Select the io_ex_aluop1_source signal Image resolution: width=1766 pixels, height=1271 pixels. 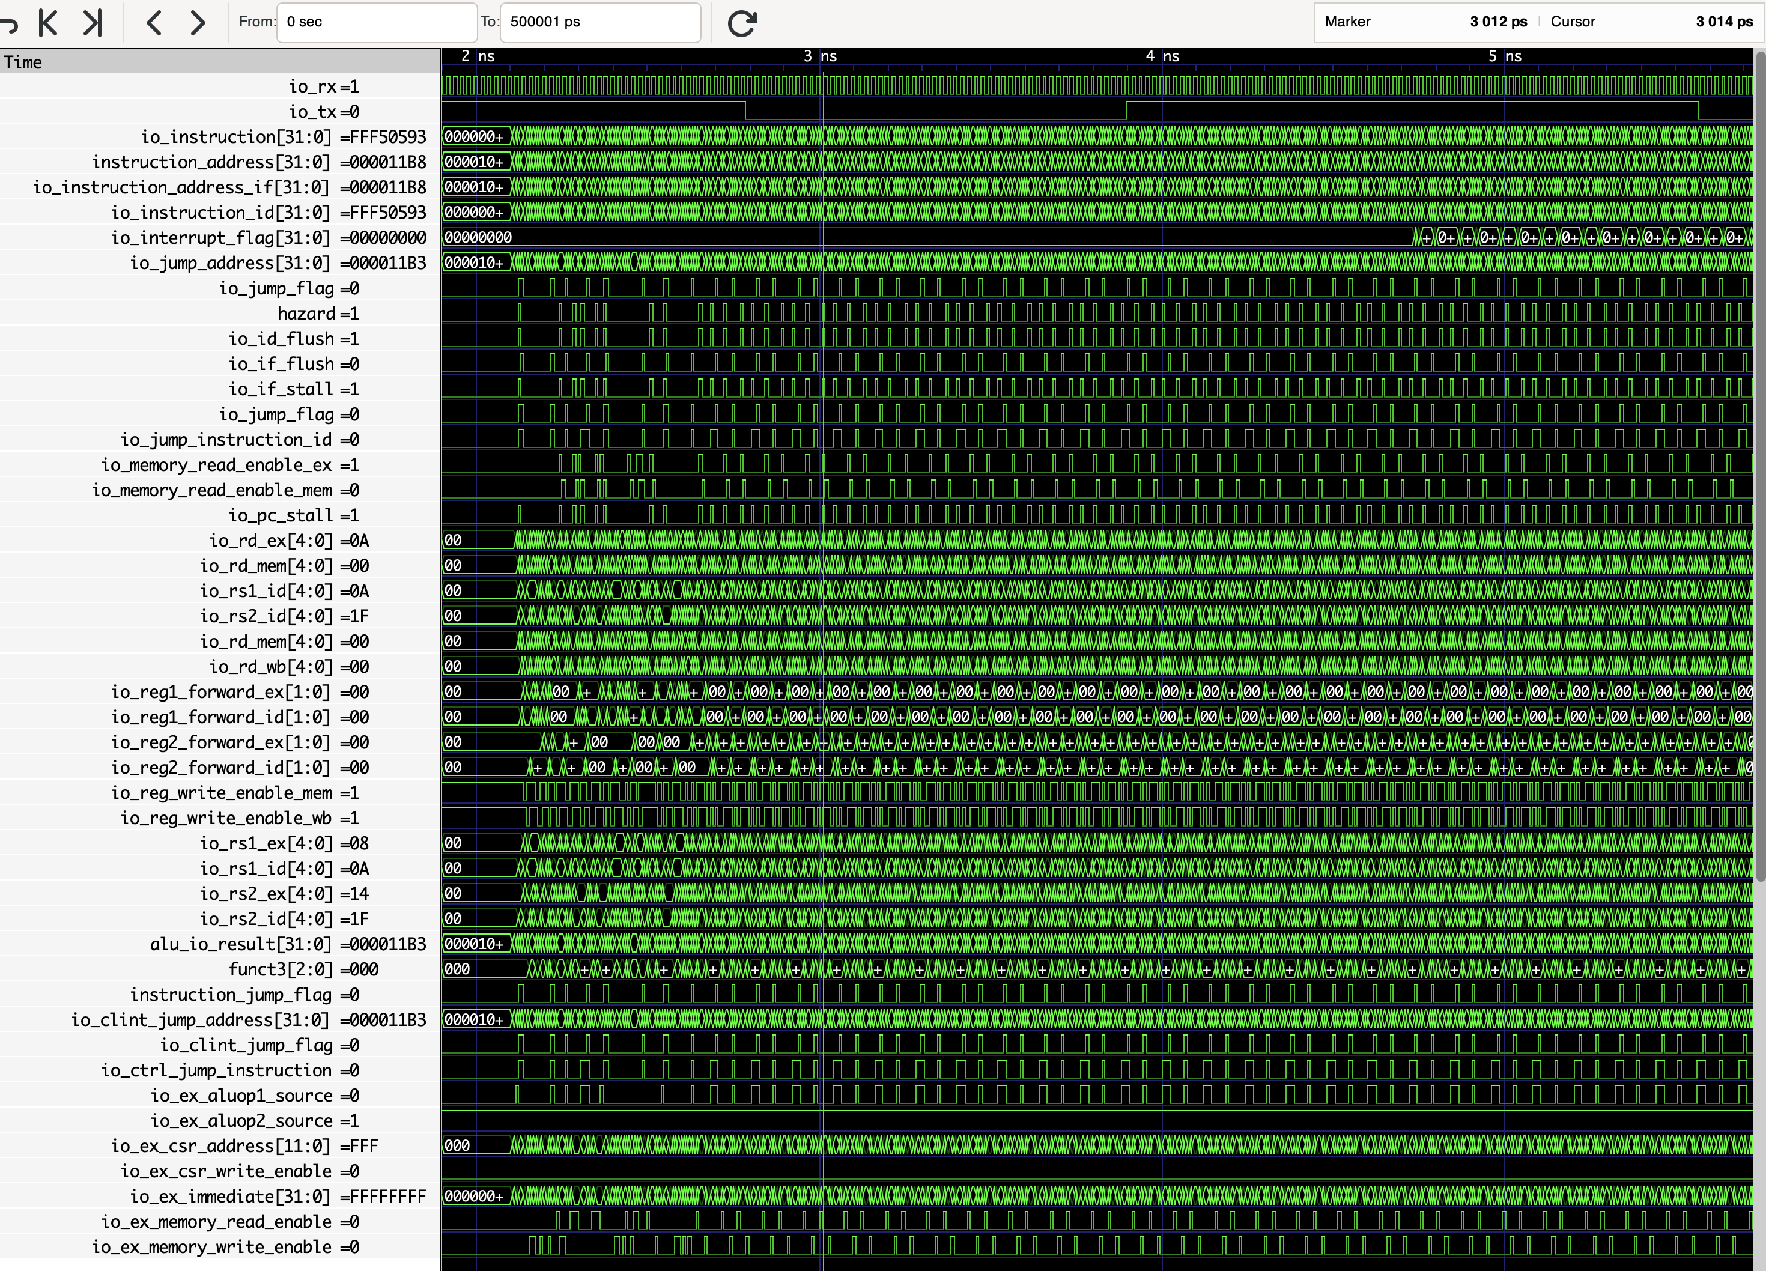pos(220,1096)
